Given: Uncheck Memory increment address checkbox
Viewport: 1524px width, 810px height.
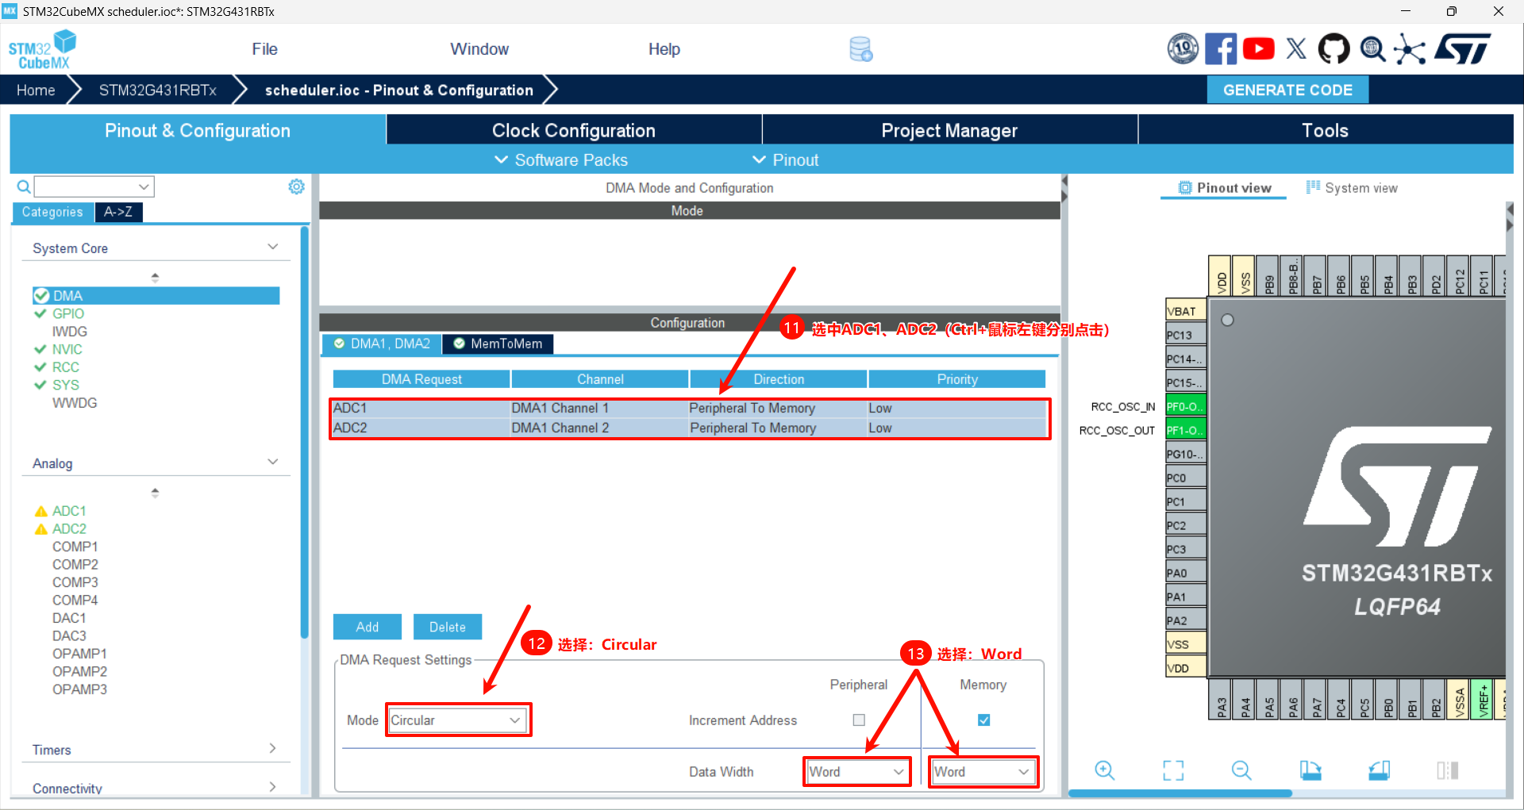Looking at the screenshot, I should click(x=983, y=720).
